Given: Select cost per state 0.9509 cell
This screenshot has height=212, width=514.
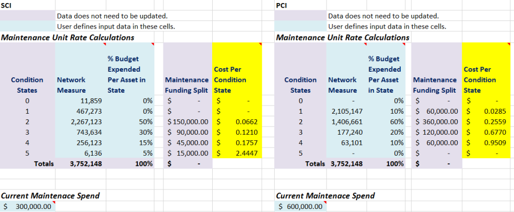Looking at the screenshot, I should click(x=486, y=142).
